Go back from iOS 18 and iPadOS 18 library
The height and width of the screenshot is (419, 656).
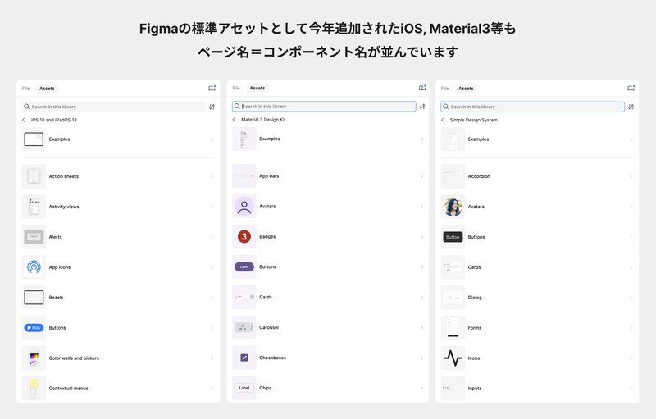[x=24, y=120]
